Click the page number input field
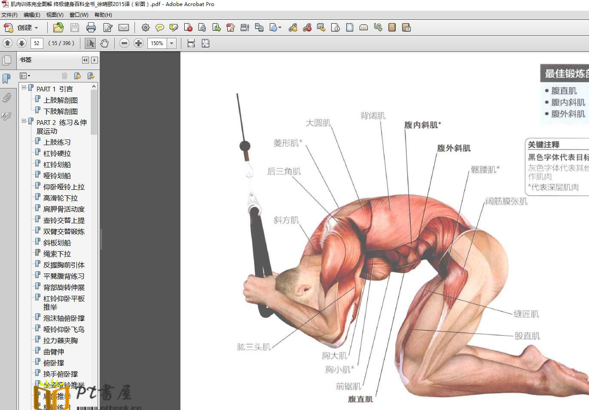Viewport: 589px width, 410px height. coord(37,43)
